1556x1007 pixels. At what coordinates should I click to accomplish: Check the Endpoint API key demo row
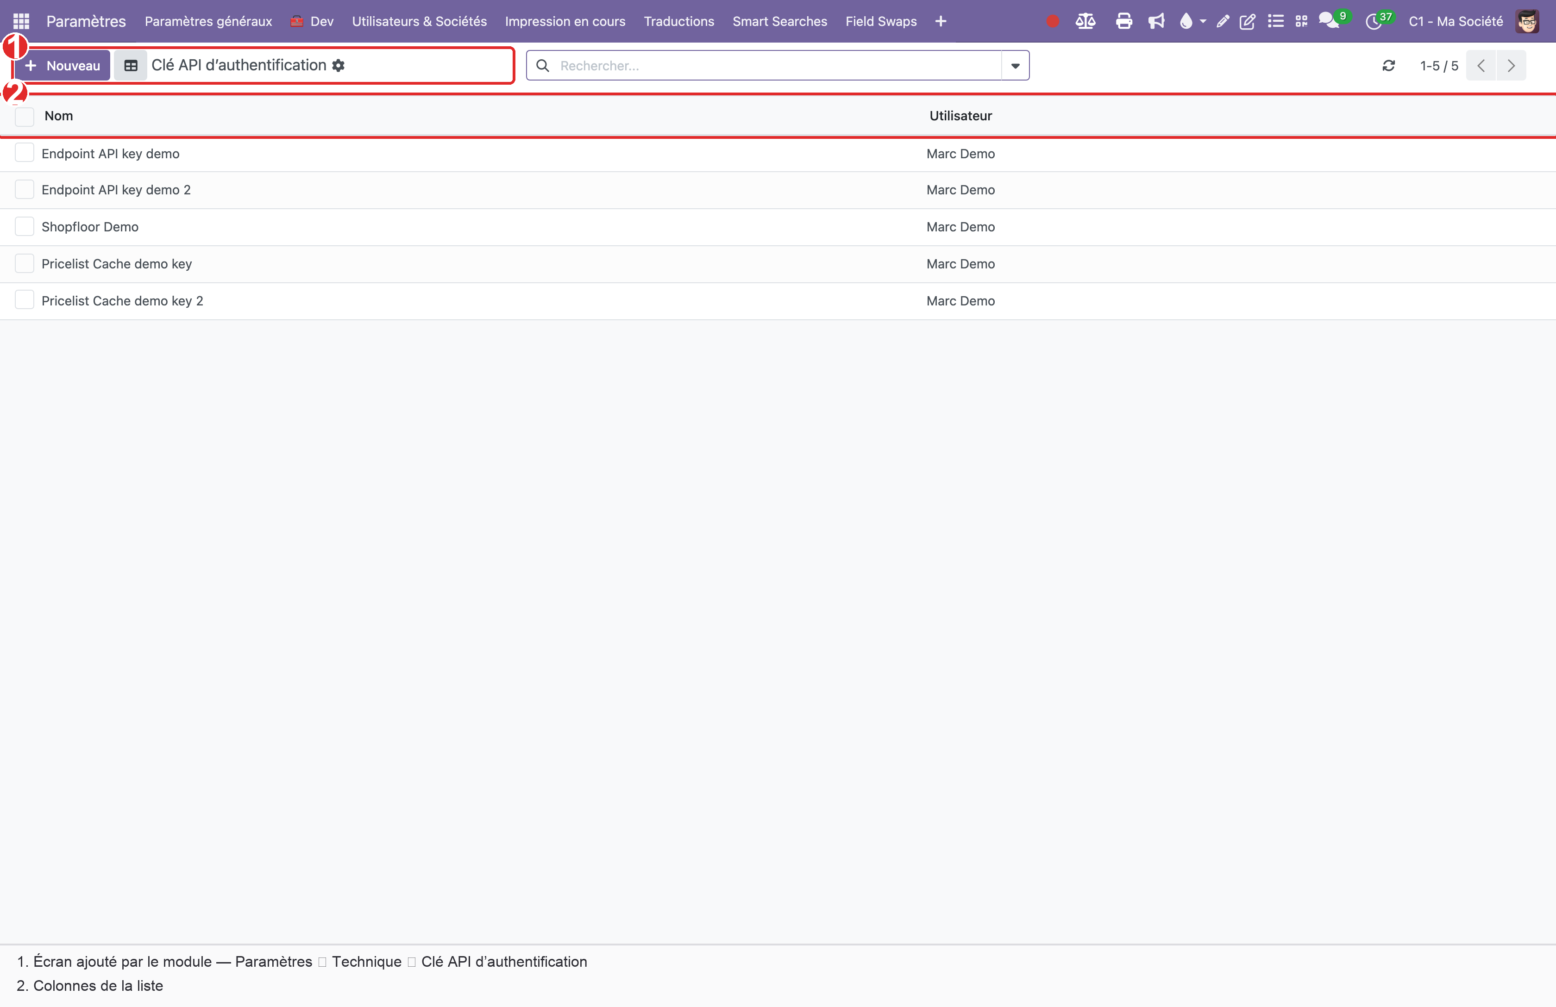coord(24,153)
